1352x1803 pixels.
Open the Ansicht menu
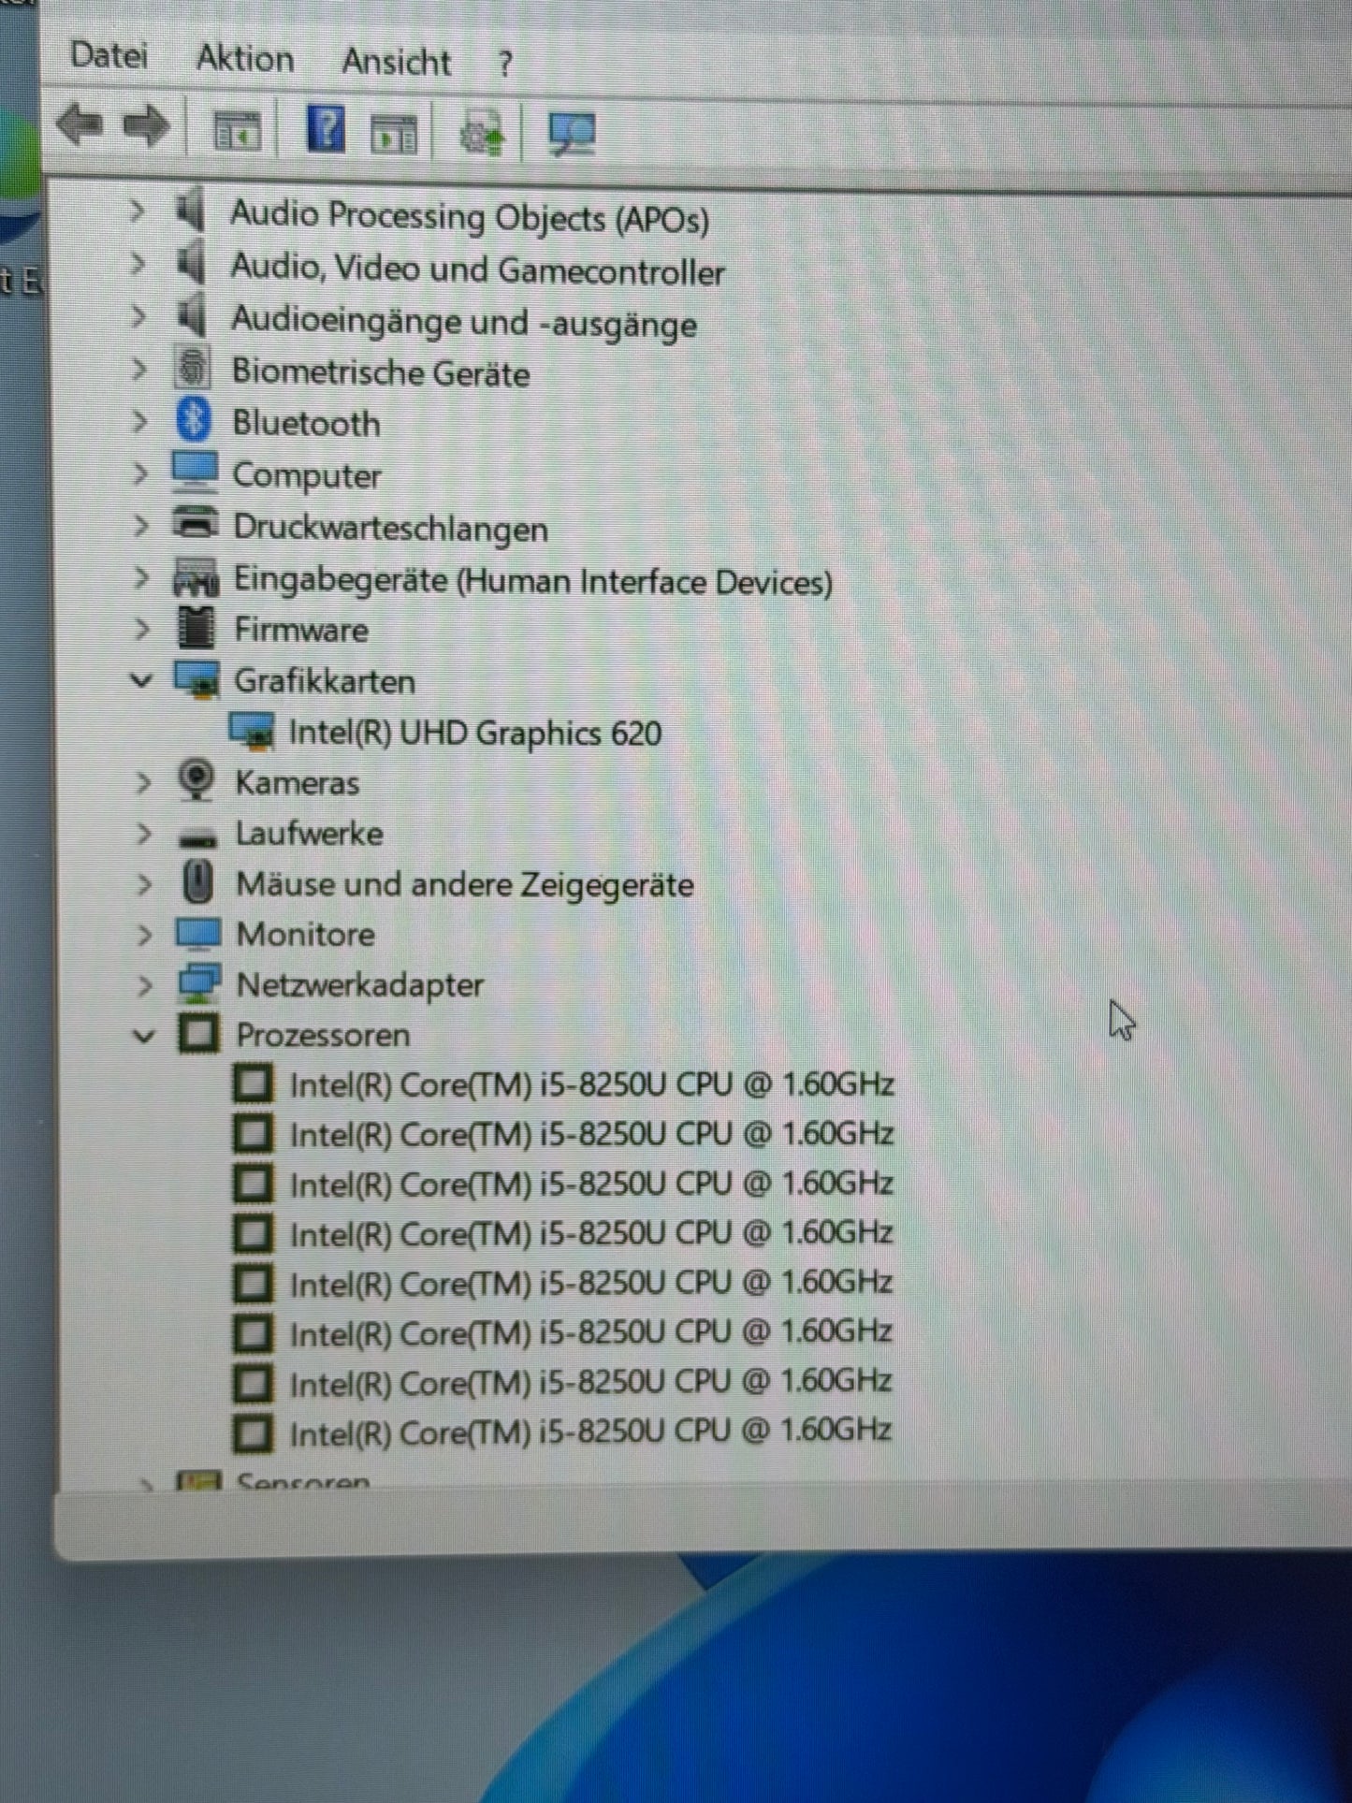(396, 62)
